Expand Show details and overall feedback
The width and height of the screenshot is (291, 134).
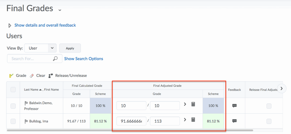tap(45, 25)
